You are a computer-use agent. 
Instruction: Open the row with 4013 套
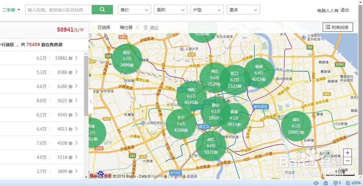42,129
